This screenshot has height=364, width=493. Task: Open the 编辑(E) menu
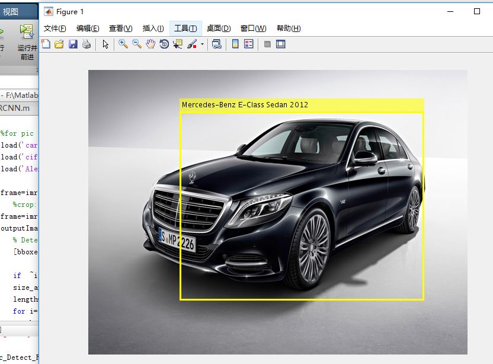point(88,28)
